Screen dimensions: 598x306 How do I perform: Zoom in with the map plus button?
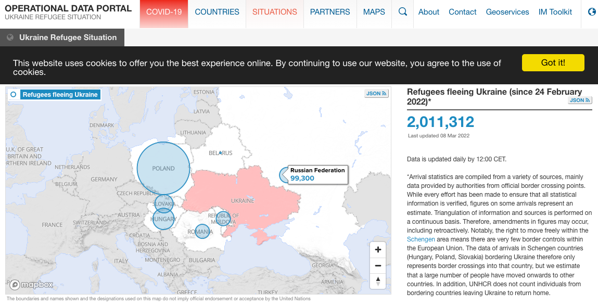[x=378, y=250]
